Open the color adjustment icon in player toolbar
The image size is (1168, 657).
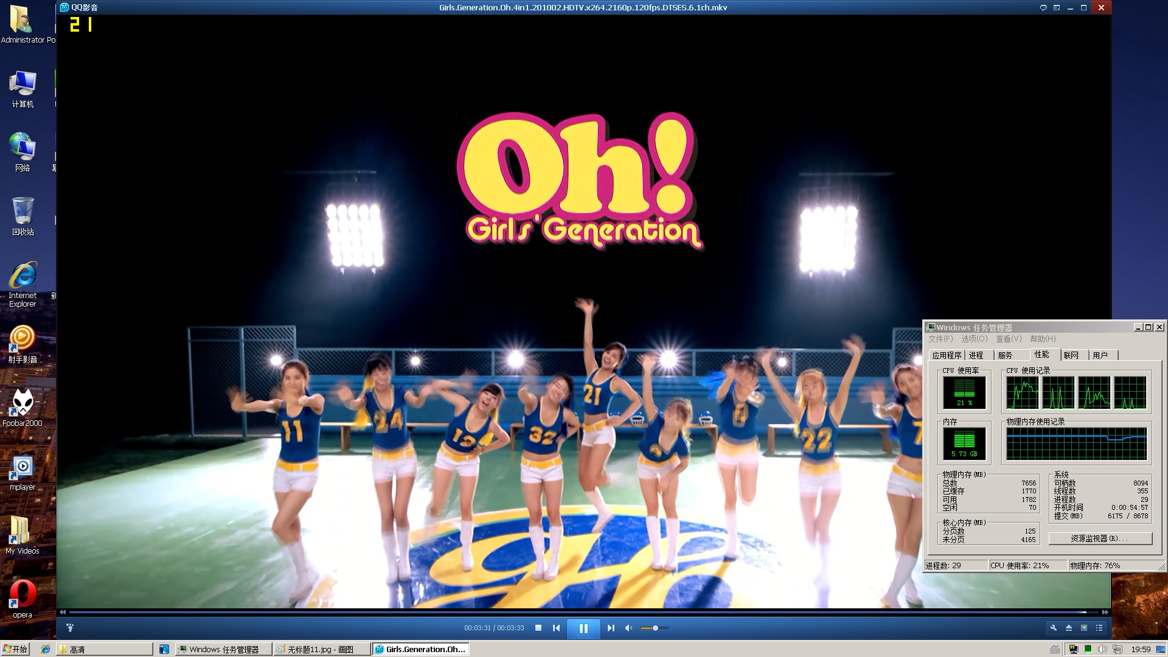pos(1084,628)
